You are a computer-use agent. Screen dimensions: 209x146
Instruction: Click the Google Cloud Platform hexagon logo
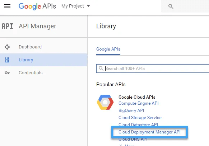[x=105, y=102]
